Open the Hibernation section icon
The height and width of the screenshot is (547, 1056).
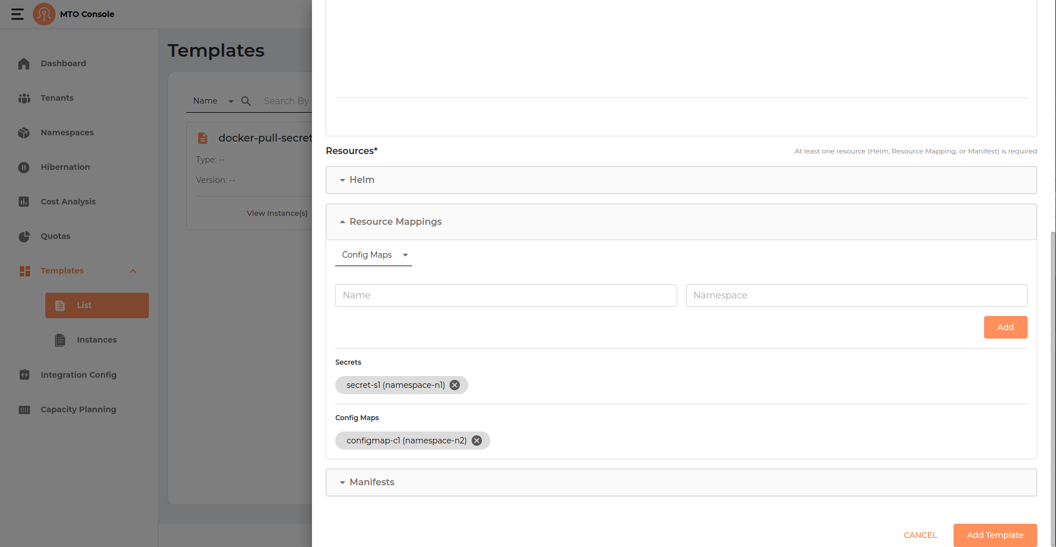(24, 167)
